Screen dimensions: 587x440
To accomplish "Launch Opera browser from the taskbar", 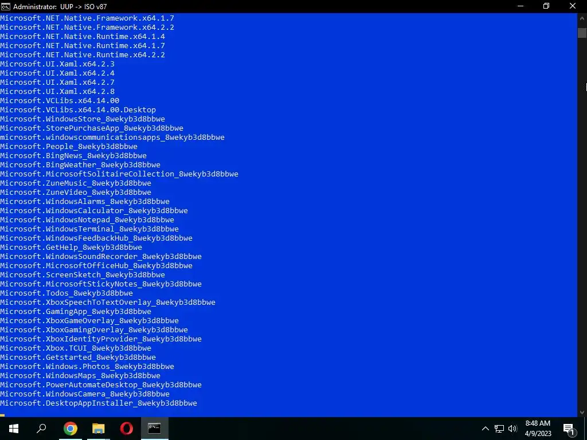I will point(127,429).
